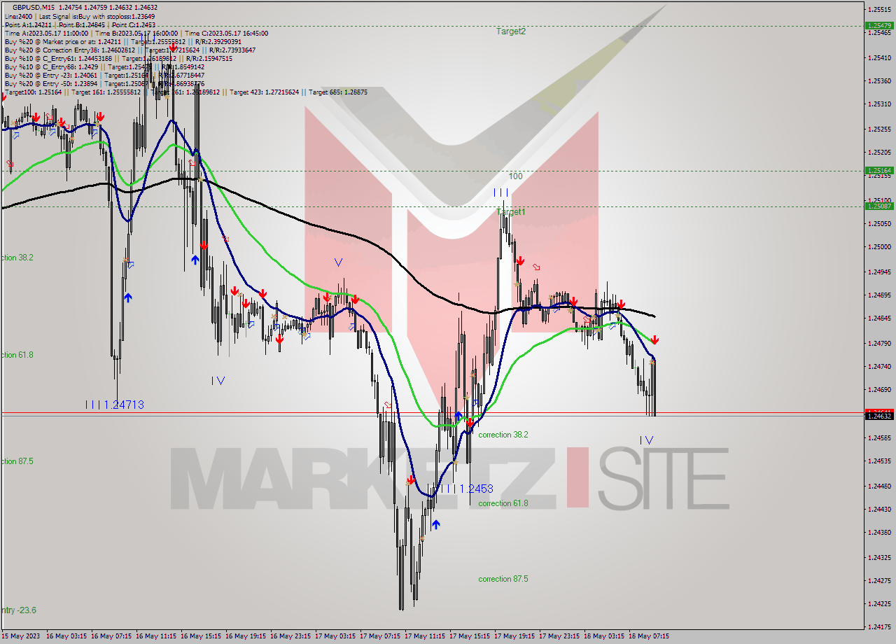Click the '17 May 23:15' time axis label

click(x=559, y=636)
